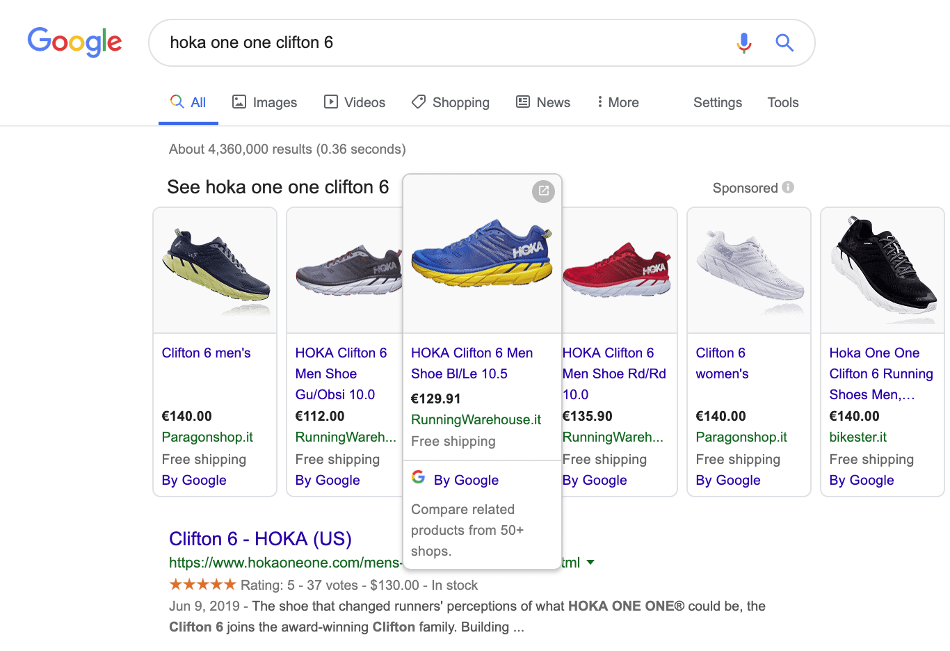Click the Sponsored info icon
The width and height of the screenshot is (950, 651).
tap(788, 187)
